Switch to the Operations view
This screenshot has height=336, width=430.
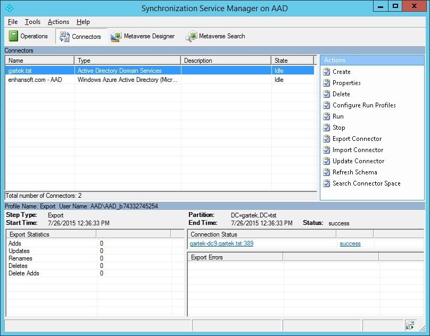pyautogui.click(x=28, y=36)
